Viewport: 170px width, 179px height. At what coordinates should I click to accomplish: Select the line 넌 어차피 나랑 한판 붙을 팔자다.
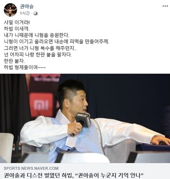tap(38, 54)
